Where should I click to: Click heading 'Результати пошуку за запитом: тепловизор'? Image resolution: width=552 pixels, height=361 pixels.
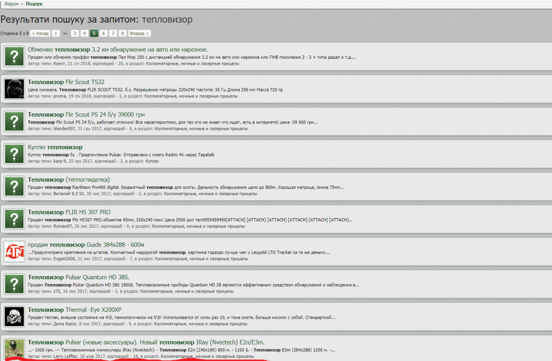point(97,19)
